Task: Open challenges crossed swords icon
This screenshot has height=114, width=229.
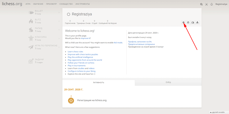Action: [206, 4]
